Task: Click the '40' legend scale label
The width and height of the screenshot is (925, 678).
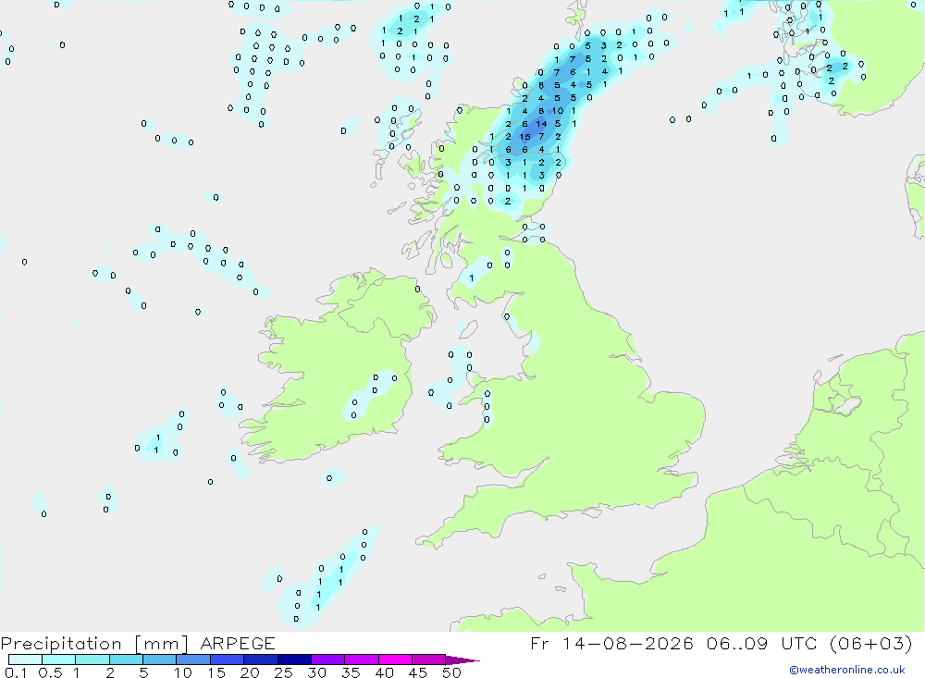Action: [x=384, y=672]
